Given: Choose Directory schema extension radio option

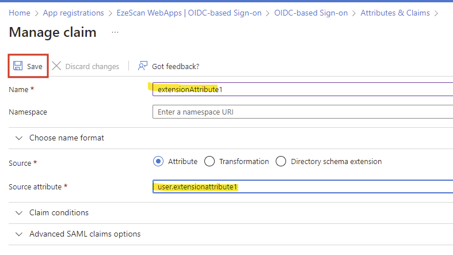Looking at the screenshot, I should pyautogui.click(x=281, y=162).
